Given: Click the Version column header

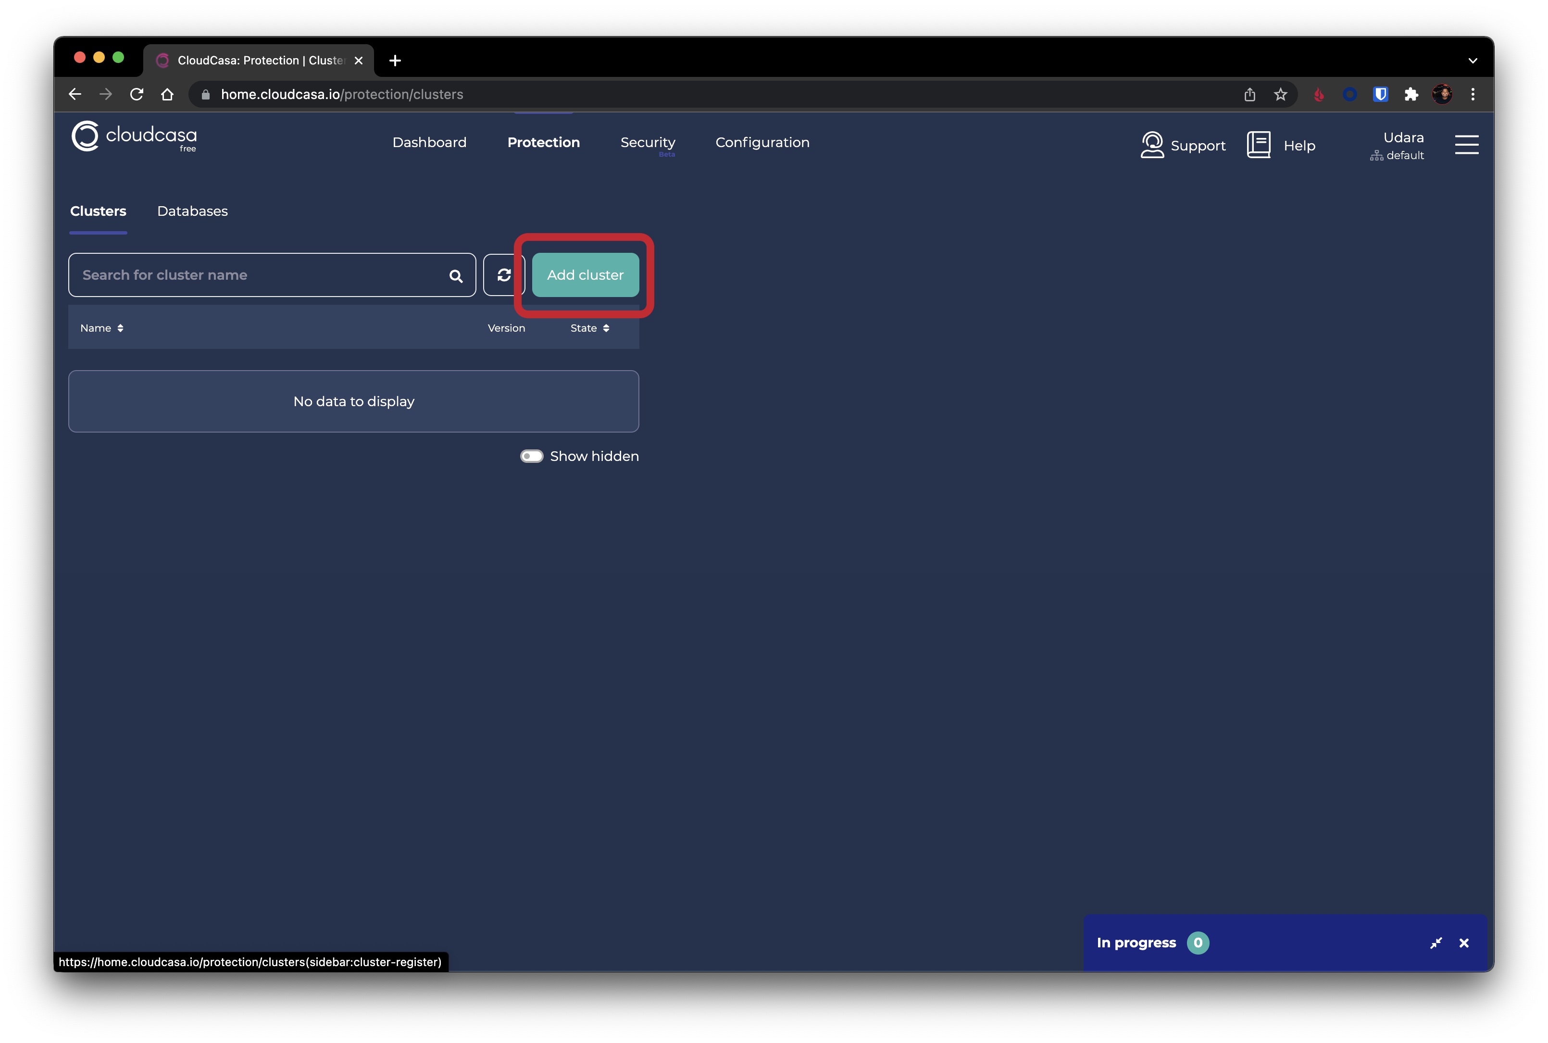Looking at the screenshot, I should pos(506,328).
